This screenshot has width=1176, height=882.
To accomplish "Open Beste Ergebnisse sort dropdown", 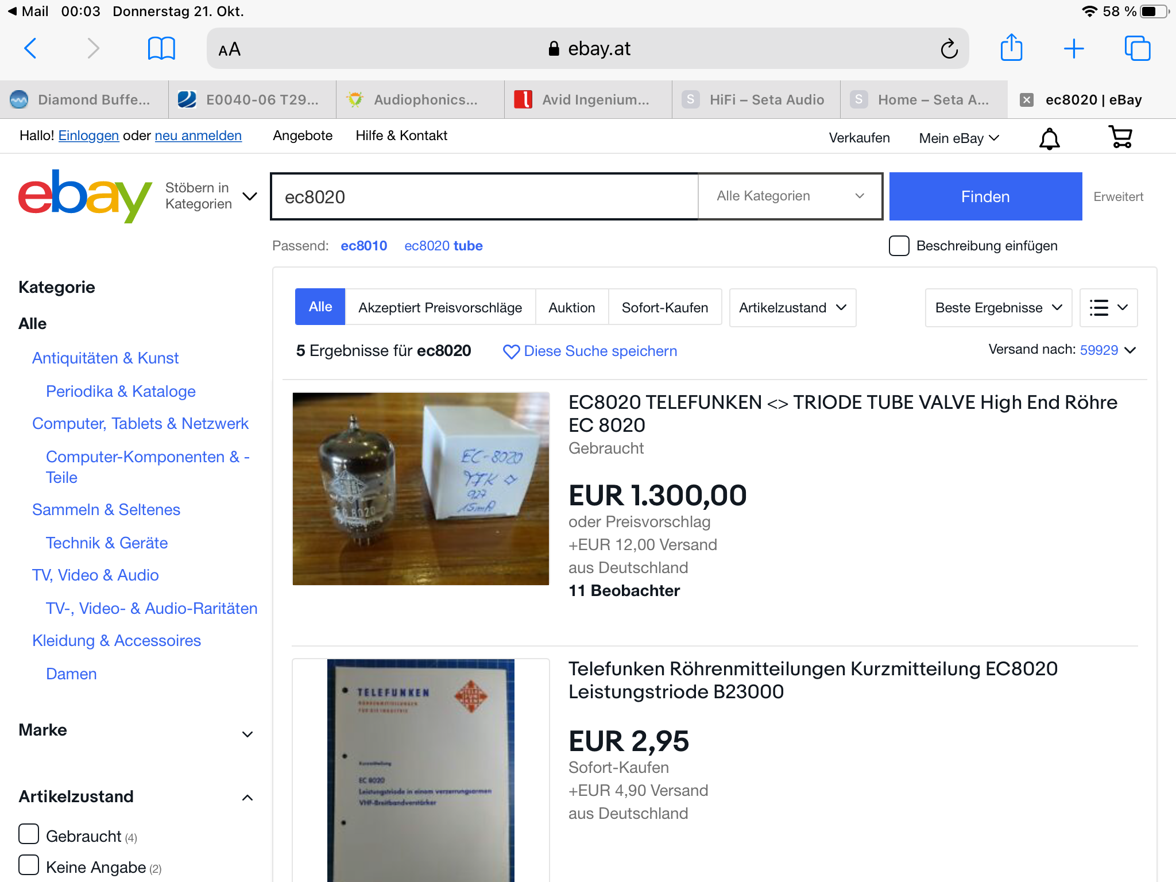I will pos(999,308).
